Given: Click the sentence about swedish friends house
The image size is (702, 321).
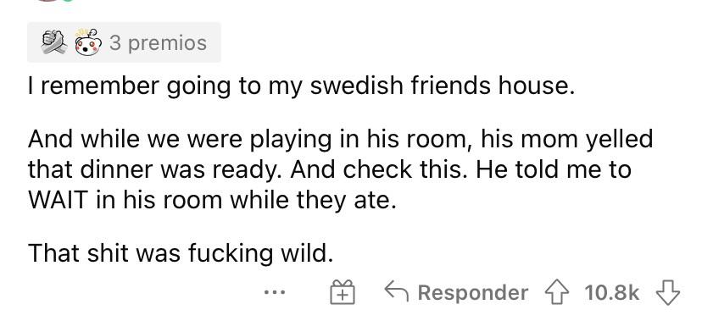Looking at the screenshot, I should pos(301,86).
